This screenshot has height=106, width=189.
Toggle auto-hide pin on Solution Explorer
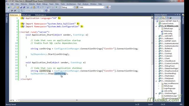pos(177,15)
